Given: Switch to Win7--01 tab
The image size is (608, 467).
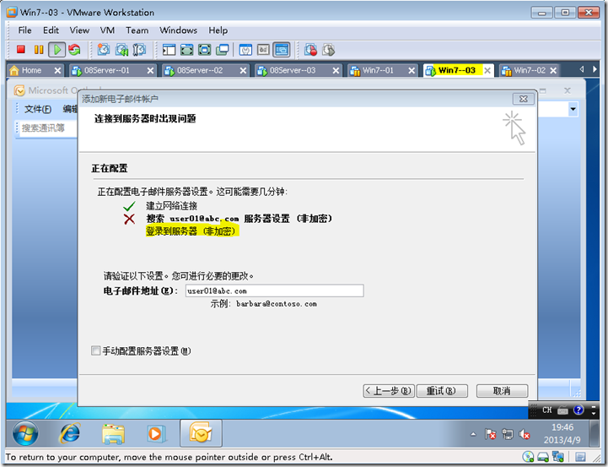Looking at the screenshot, I should (378, 70).
